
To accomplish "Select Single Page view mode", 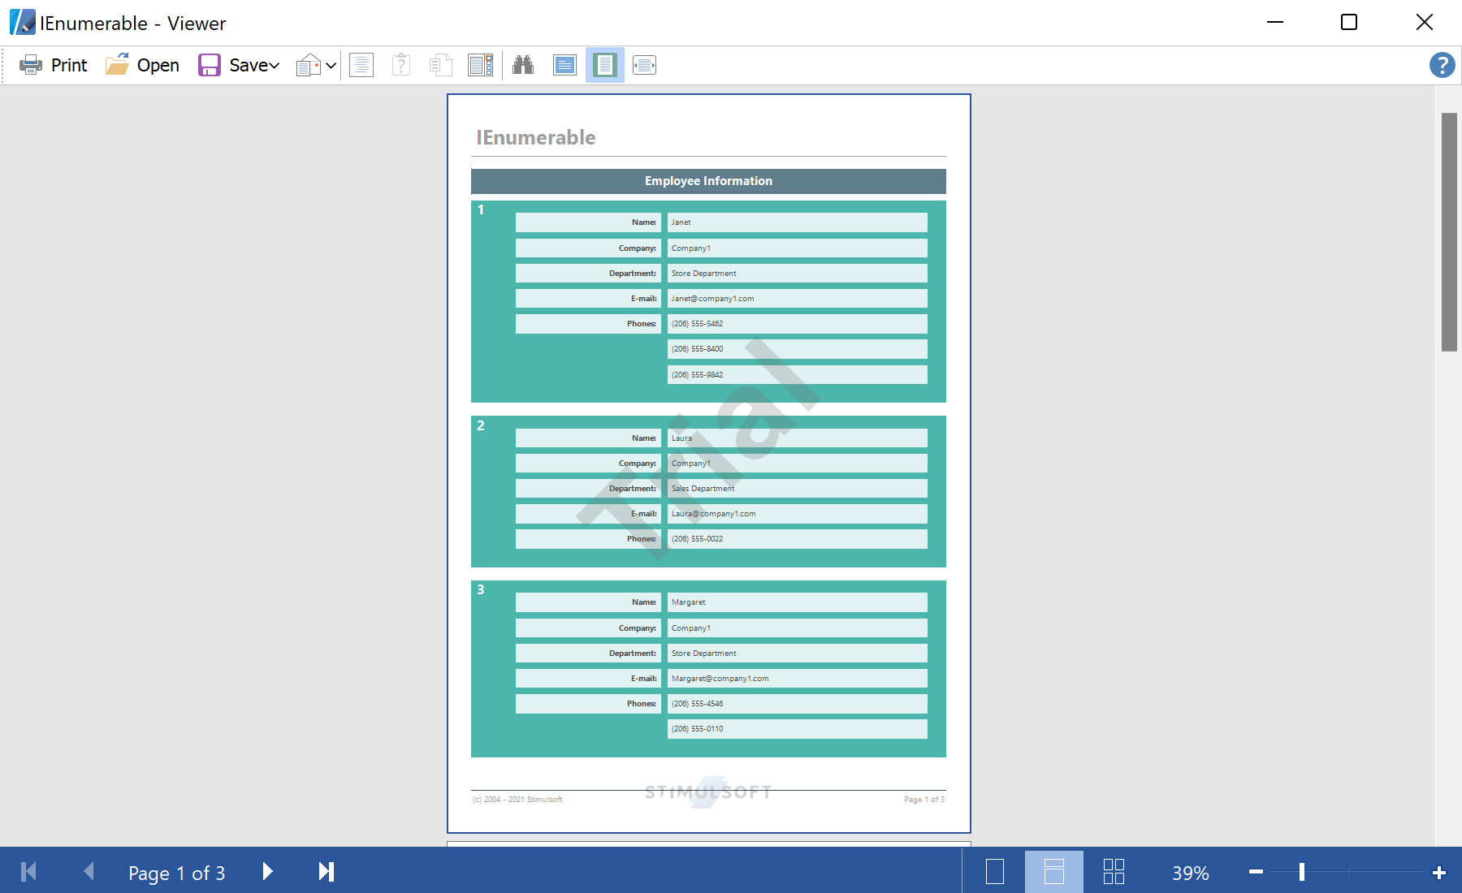I will pos(994,872).
